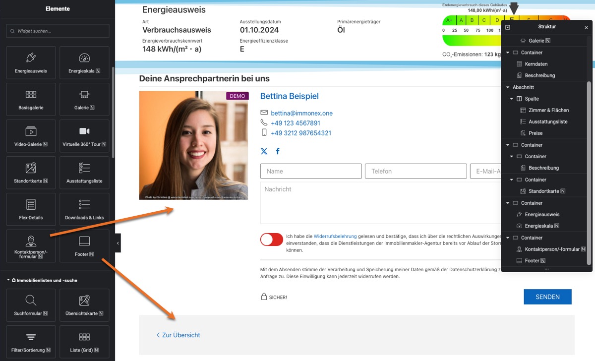
Task: Select the Downloads & Links widget
Action: pyautogui.click(x=84, y=209)
